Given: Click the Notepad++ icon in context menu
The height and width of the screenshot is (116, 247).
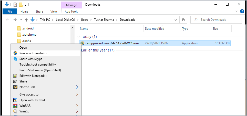Looking at the screenshot, I should pos(15,76).
